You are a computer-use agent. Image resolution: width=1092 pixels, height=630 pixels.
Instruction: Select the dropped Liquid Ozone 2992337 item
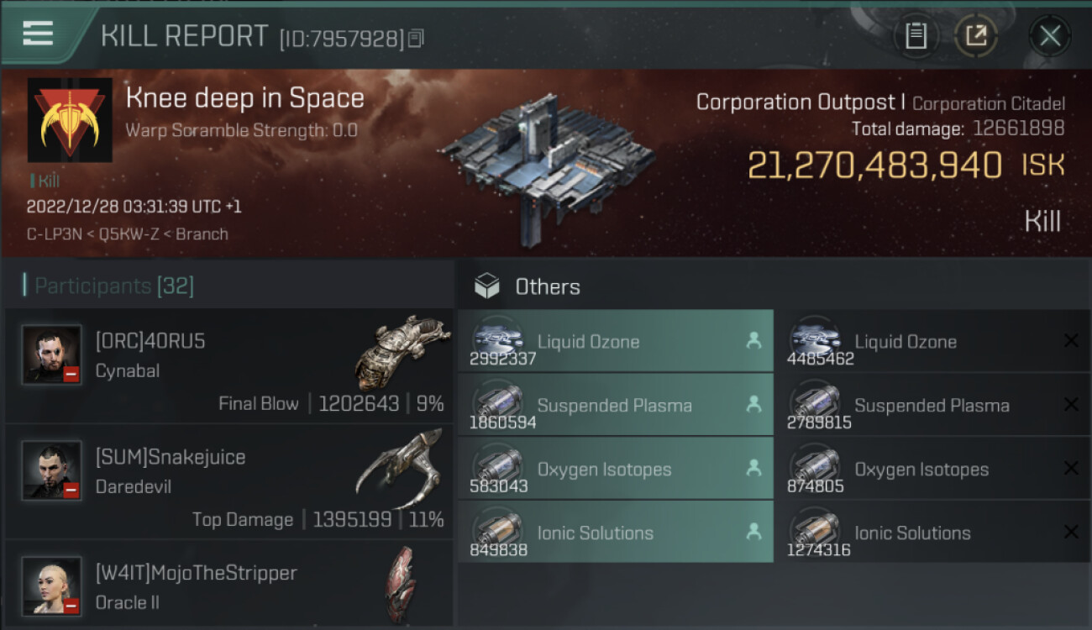[615, 342]
